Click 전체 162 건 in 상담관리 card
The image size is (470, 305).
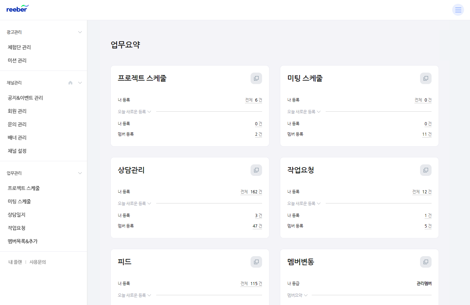coord(251,192)
